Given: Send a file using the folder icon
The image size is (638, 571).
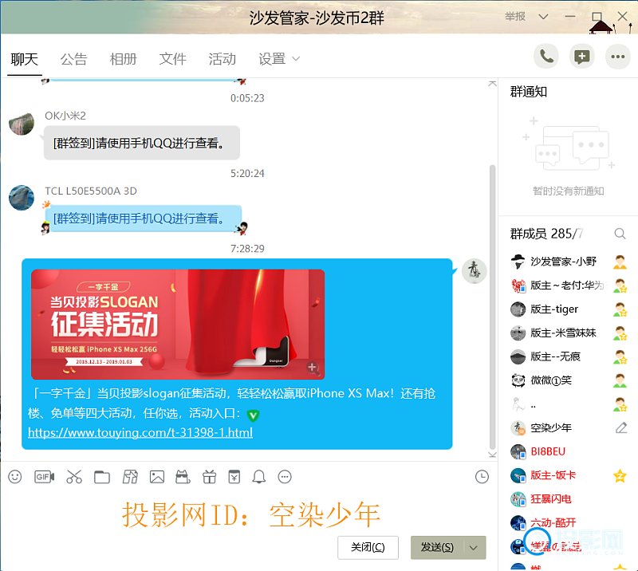Looking at the screenshot, I should tap(102, 477).
